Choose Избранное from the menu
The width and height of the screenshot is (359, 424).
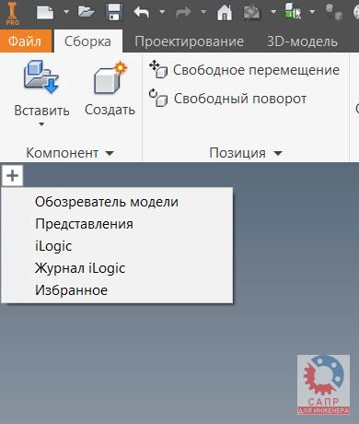117,290
